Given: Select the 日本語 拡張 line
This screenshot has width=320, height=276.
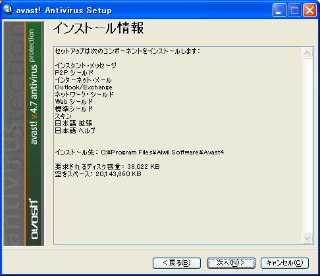Looking at the screenshot, I should click(x=74, y=123).
